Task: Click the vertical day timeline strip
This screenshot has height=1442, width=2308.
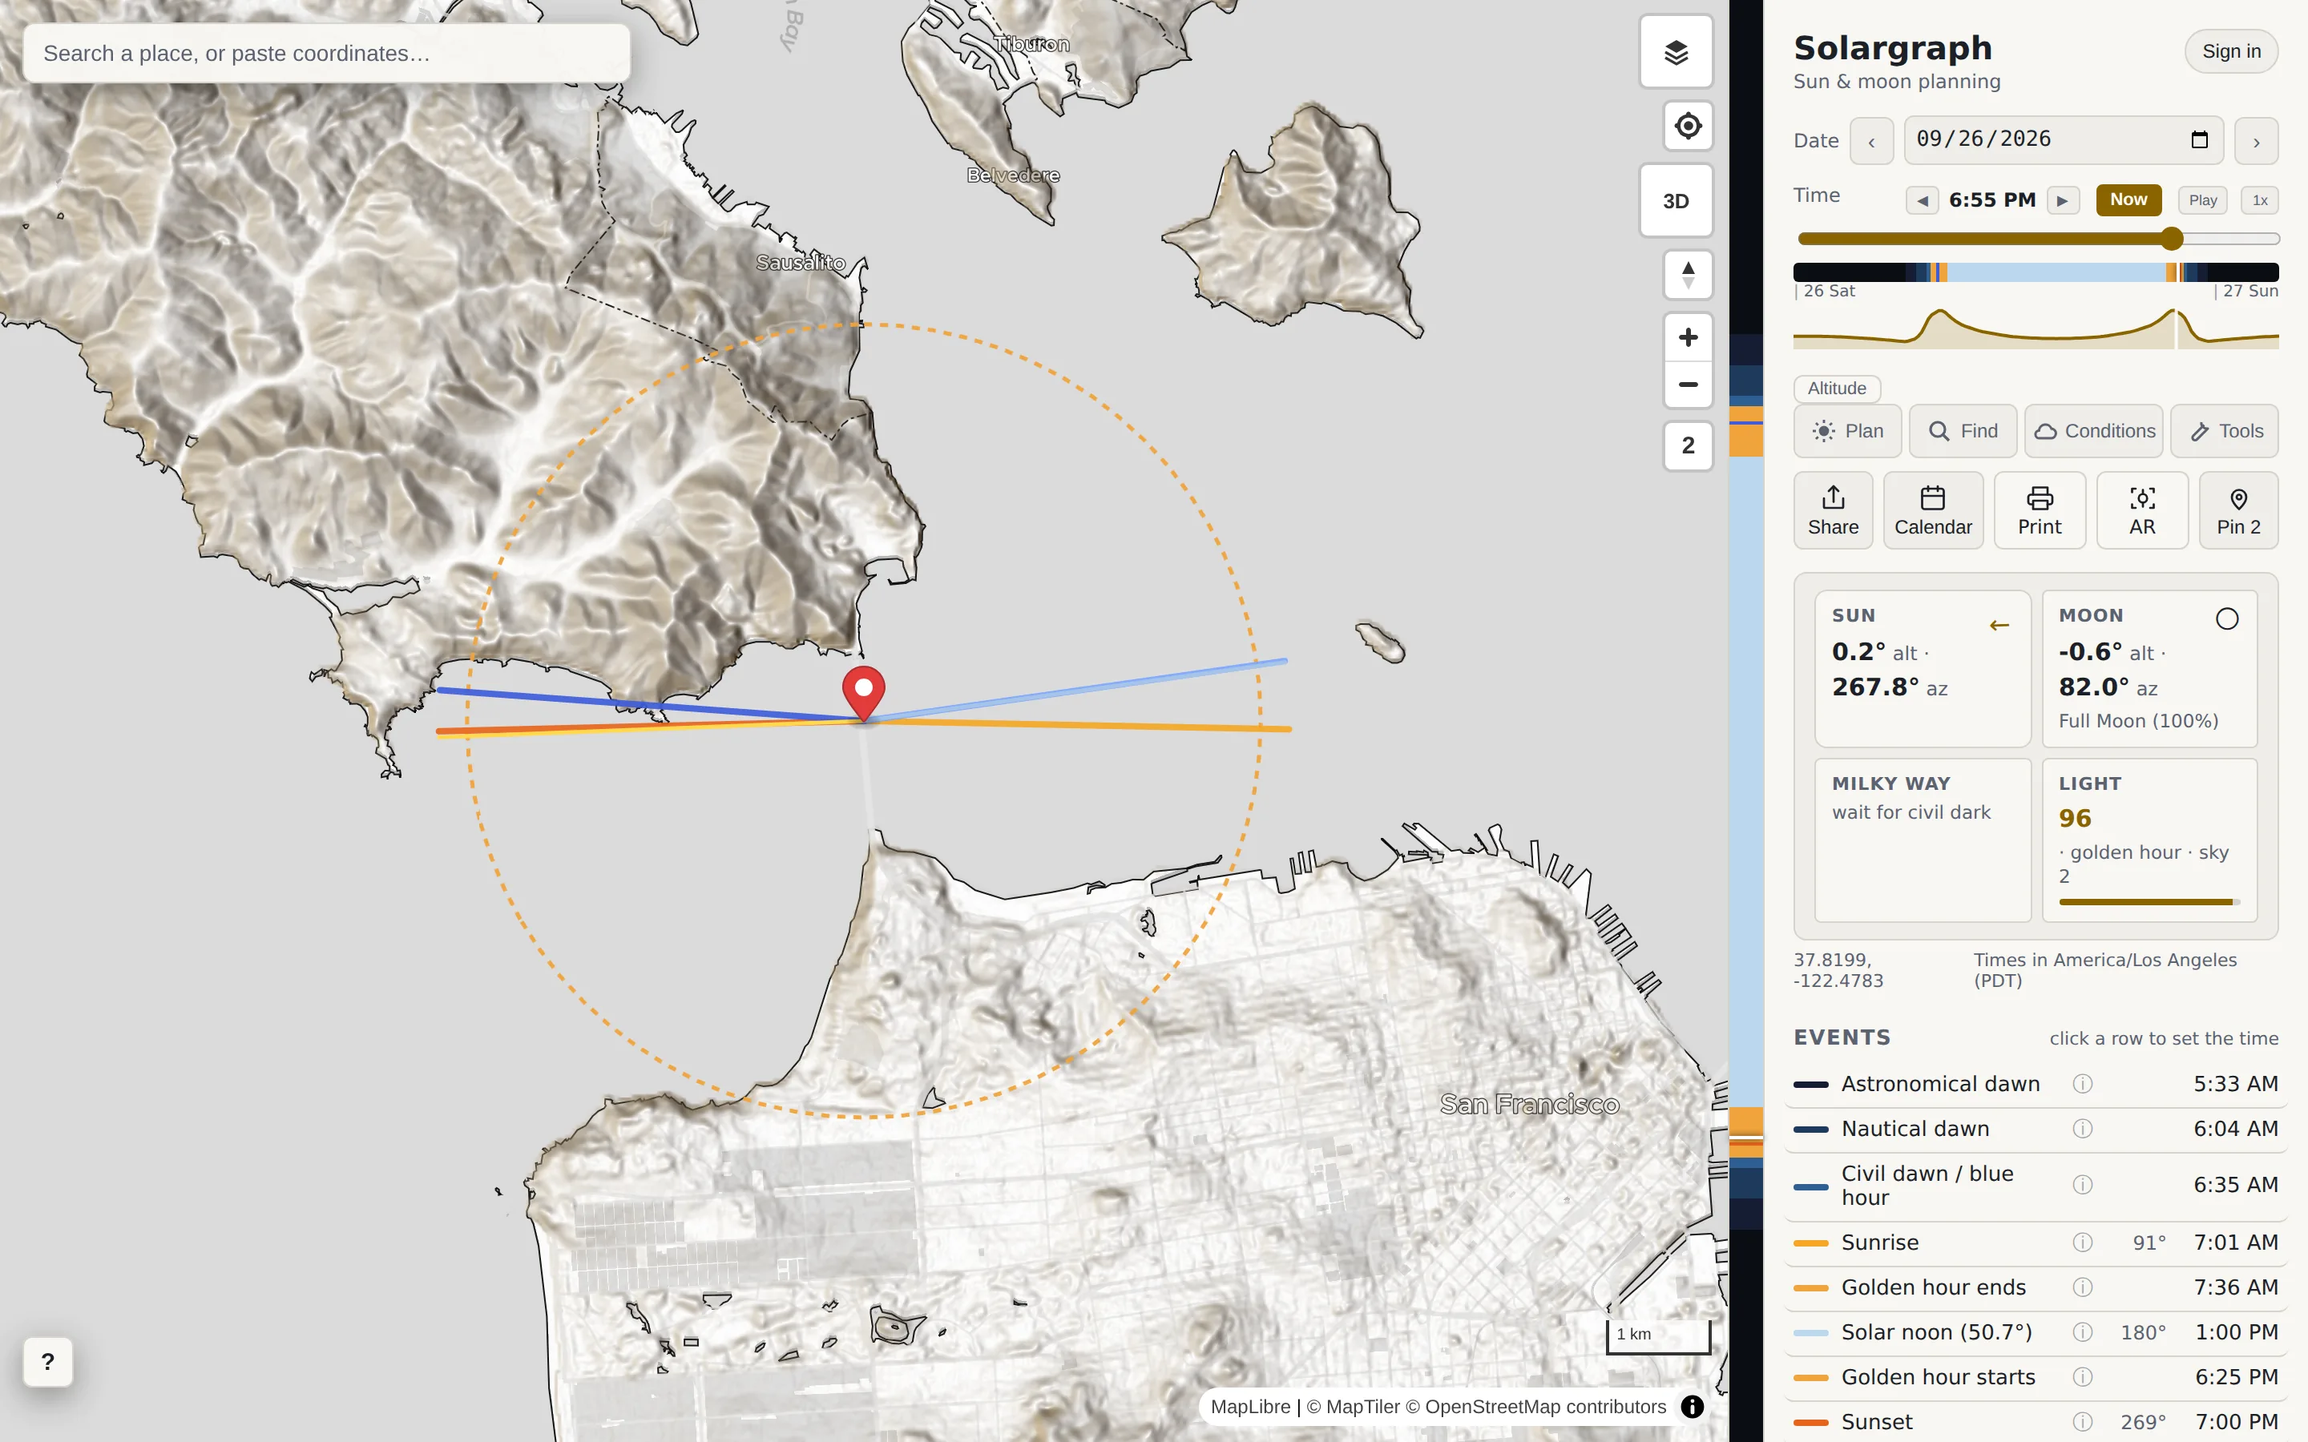Action: [1746, 721]
